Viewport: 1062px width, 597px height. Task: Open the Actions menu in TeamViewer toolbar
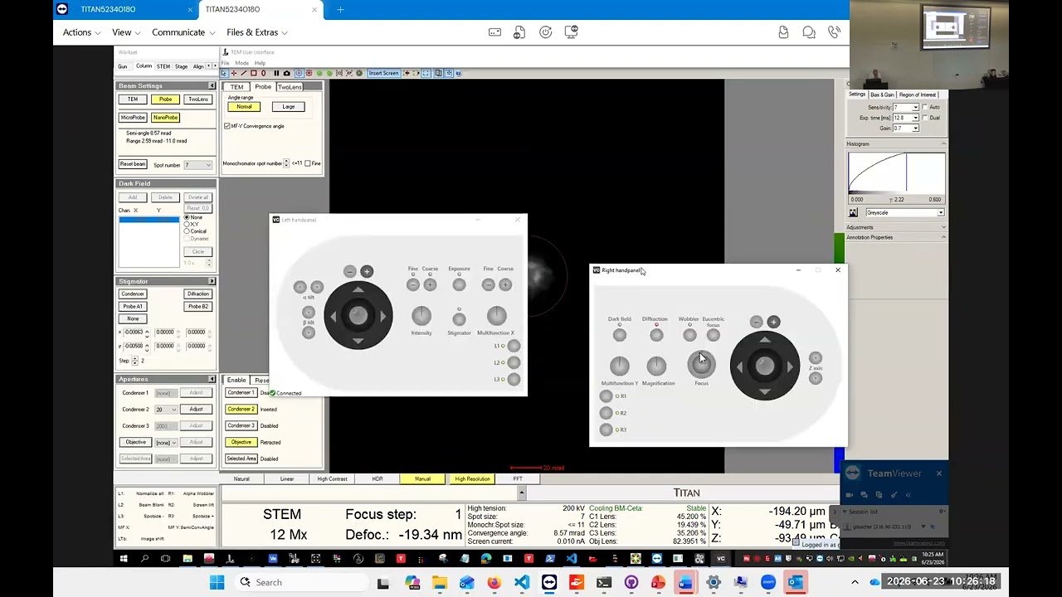81,32
